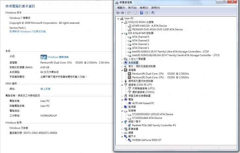Click the WORKGROUP workgroup value
The image size is (240, 153).
point(49,115)
